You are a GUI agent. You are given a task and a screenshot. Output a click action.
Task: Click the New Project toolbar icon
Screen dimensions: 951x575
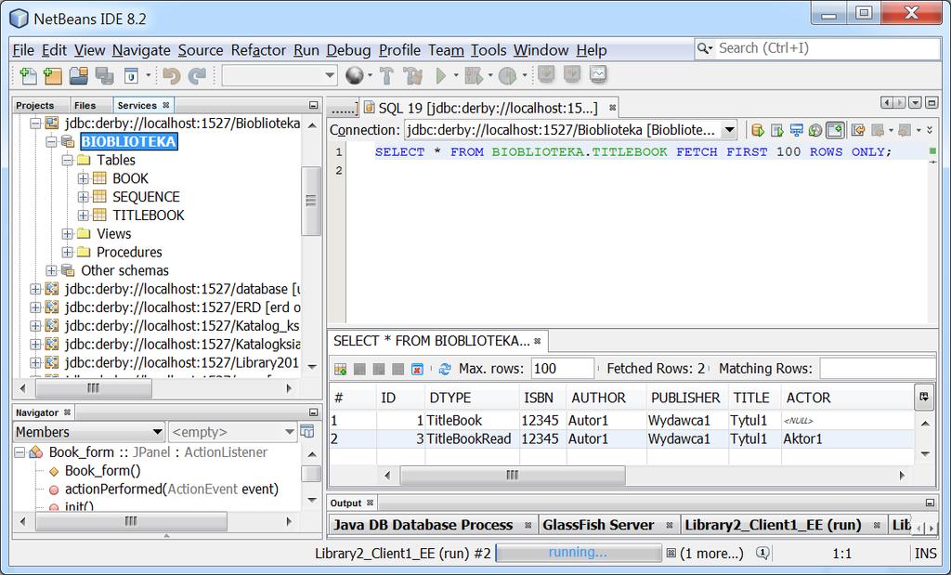[x=53, y=76]
